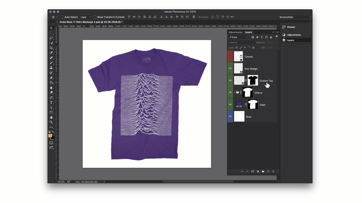Viewport: 362px width, 203px height.
Task: Click the Add layer style fx icon
Action: click(247, 171)
